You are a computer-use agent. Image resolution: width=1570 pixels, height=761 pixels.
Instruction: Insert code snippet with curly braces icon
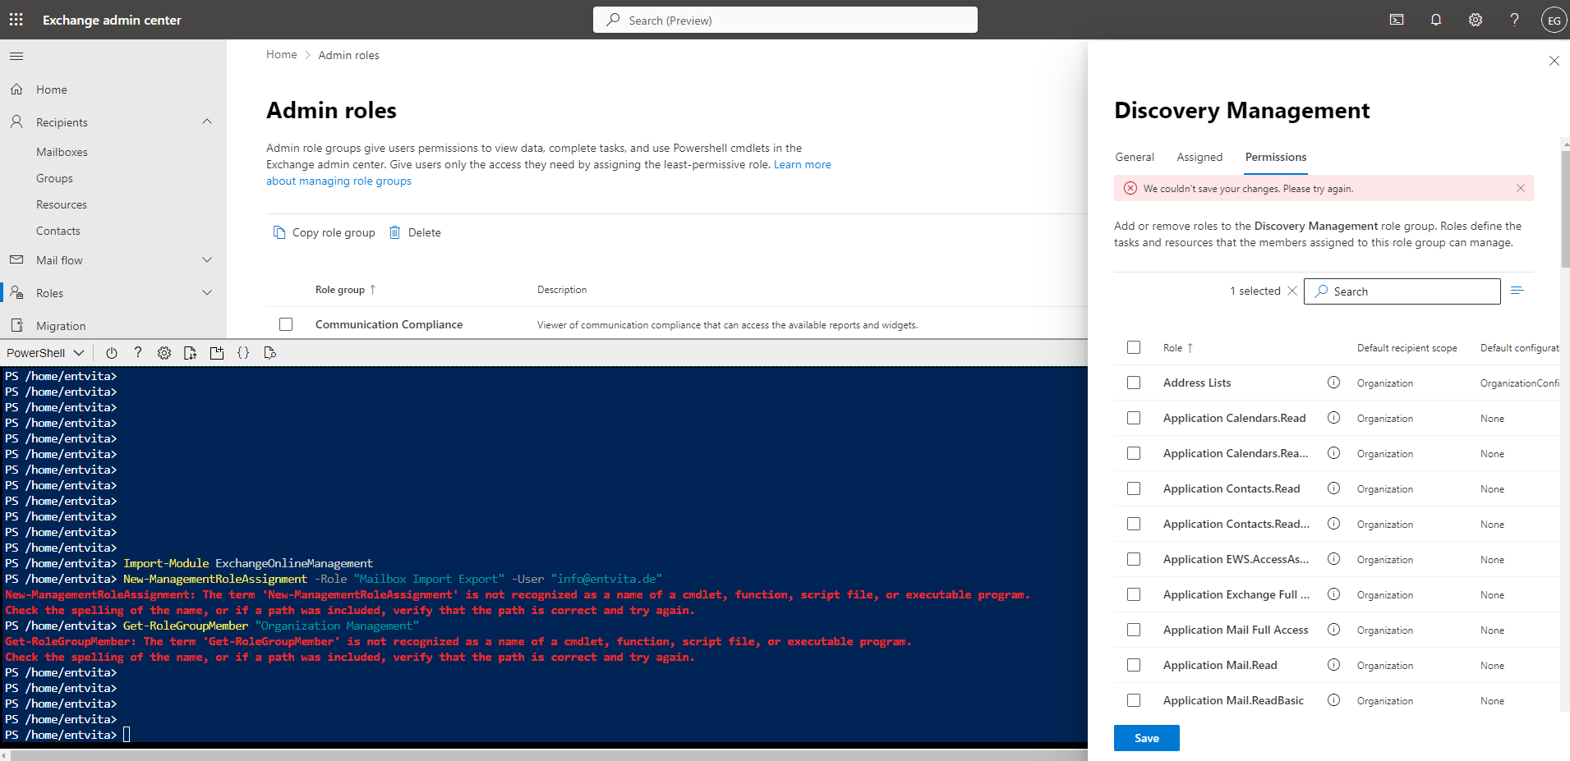pos(243,353)
